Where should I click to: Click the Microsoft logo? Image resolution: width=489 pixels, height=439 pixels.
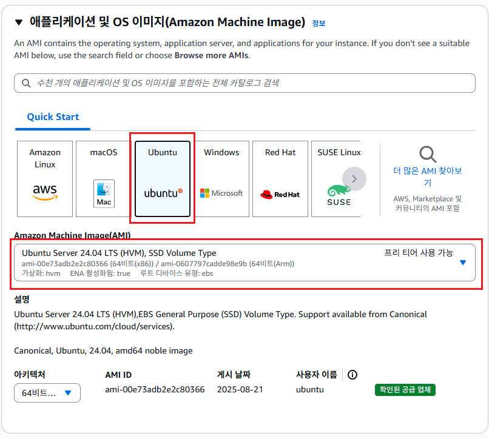221,193
